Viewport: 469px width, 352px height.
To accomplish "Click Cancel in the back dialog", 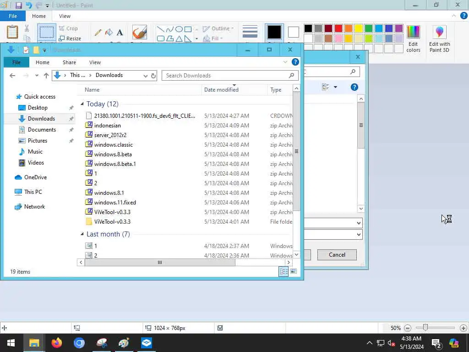I will pos(337,255).
